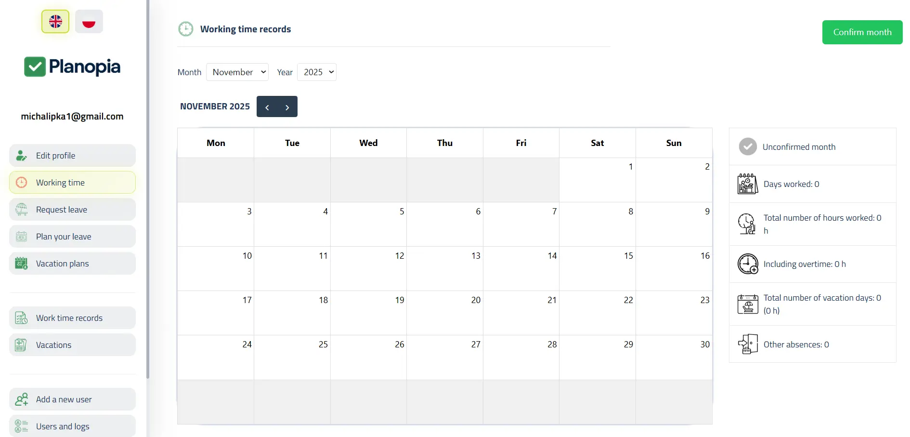Click the Work time records icon
The image size is (910, 437).
(21, 318)
